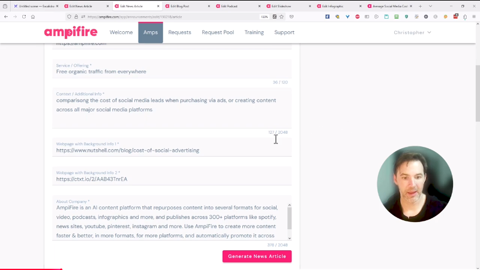480x270 pixels.
Task: Click the padlock site info icon
Action: click(x=76, y=17)
